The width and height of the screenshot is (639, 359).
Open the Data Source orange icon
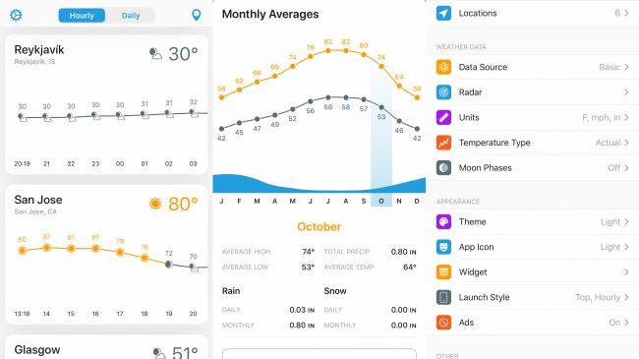[443, 67]
